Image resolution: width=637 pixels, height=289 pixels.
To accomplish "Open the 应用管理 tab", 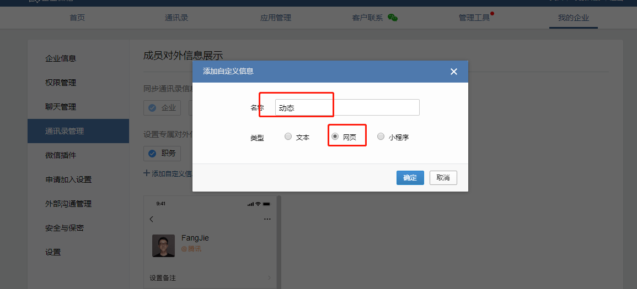I will [x=276, y=18].
